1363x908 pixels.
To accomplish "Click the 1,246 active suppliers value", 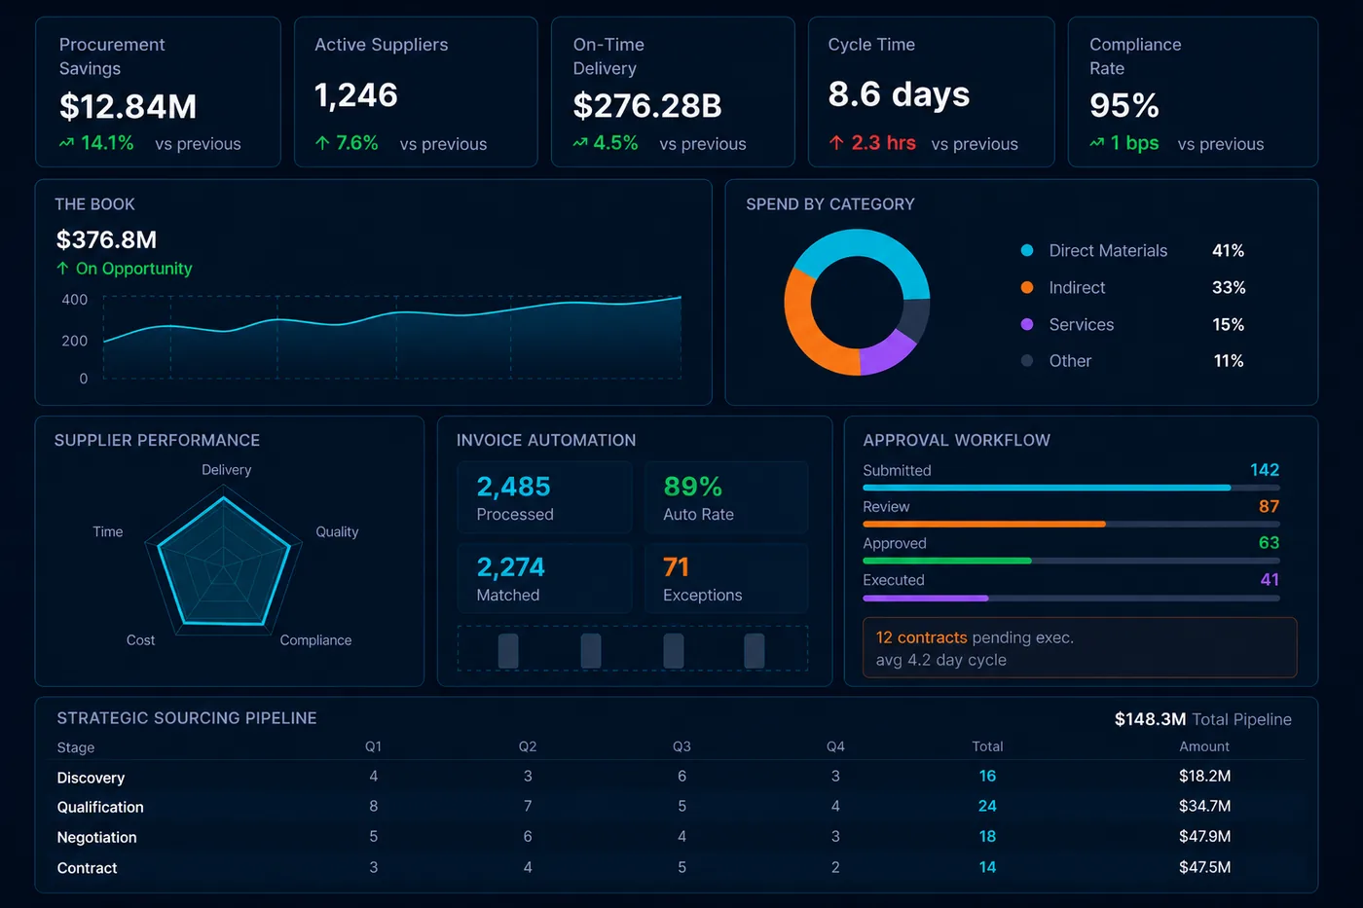I will [356, 94].
